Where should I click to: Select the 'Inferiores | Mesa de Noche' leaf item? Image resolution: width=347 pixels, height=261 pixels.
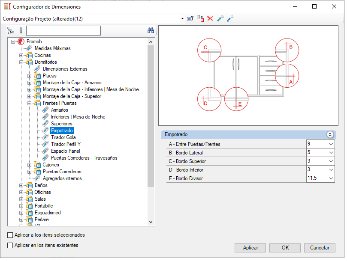pyautogui.click(x=78, y=117)
